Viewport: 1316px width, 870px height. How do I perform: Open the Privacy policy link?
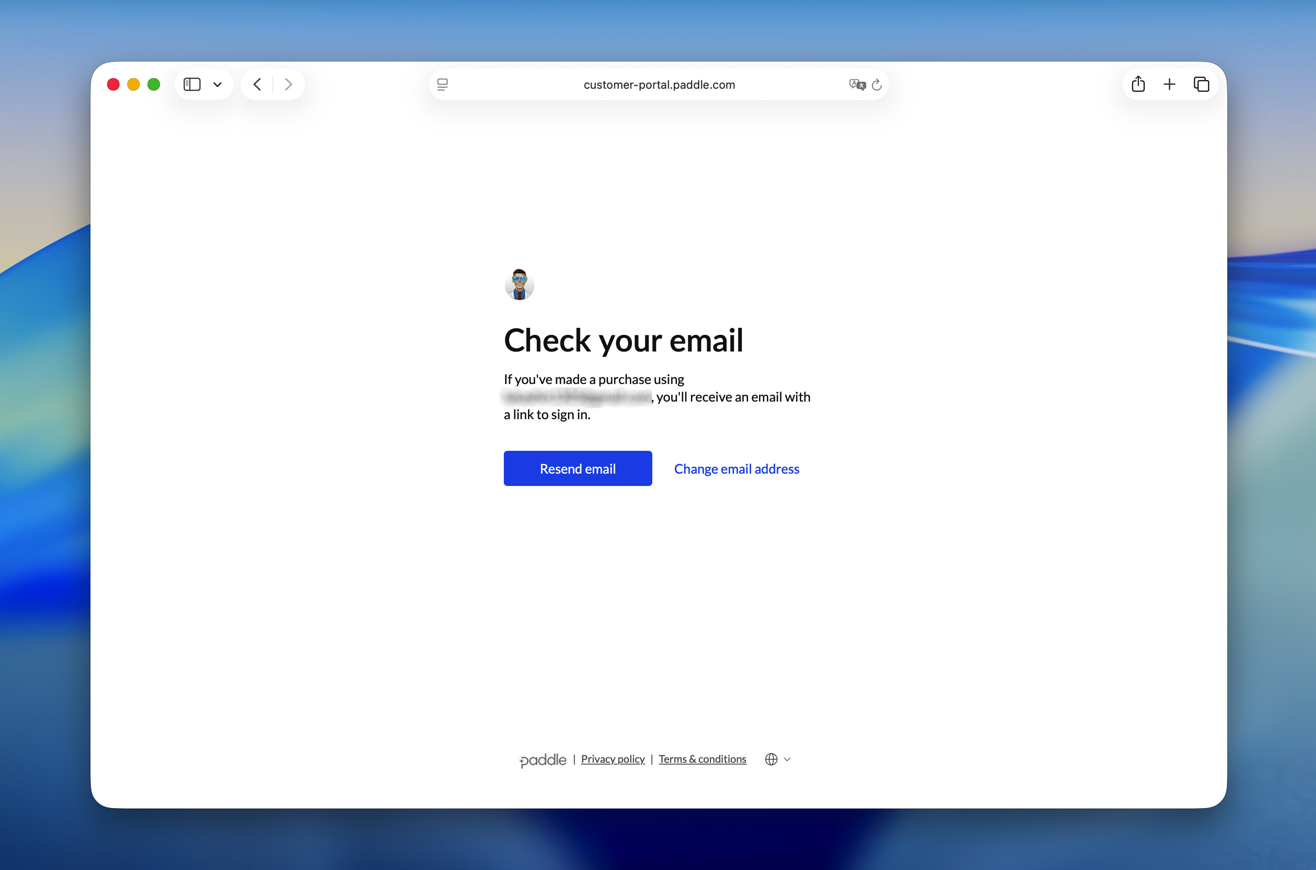point(613,759)
